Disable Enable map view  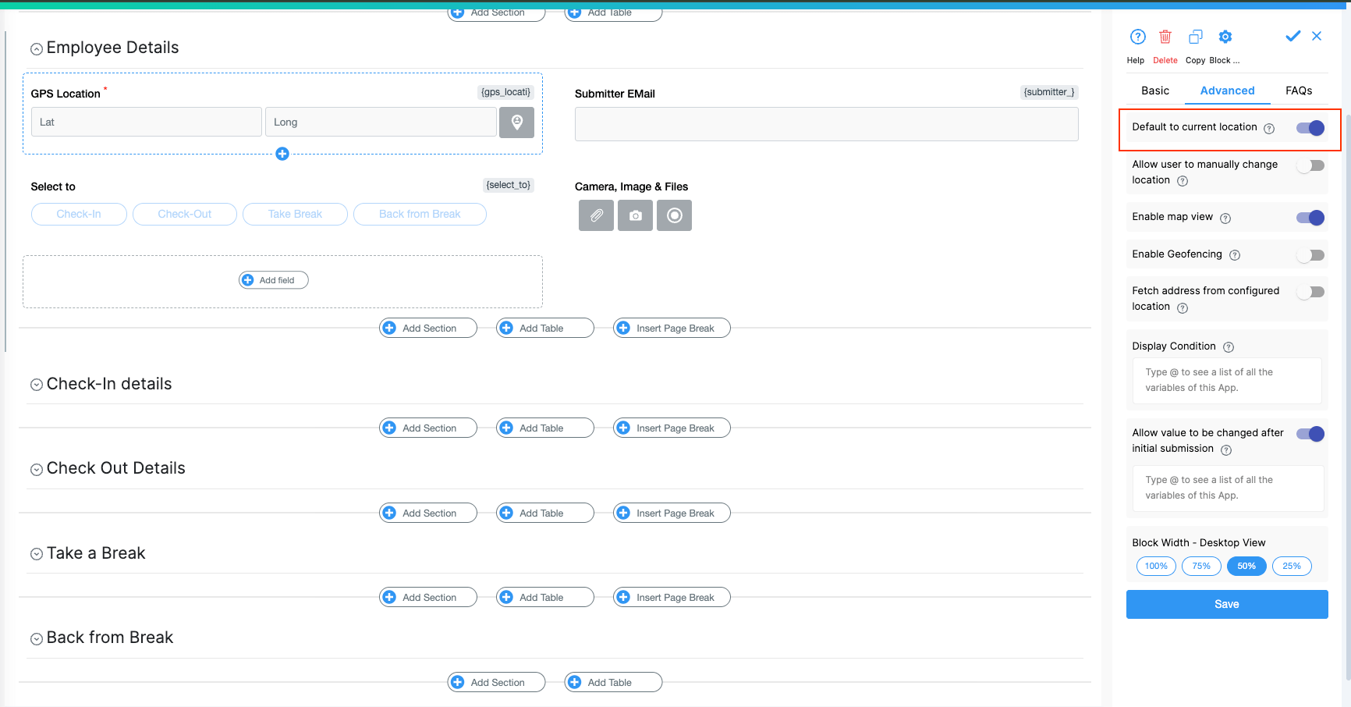(1310, 218)
